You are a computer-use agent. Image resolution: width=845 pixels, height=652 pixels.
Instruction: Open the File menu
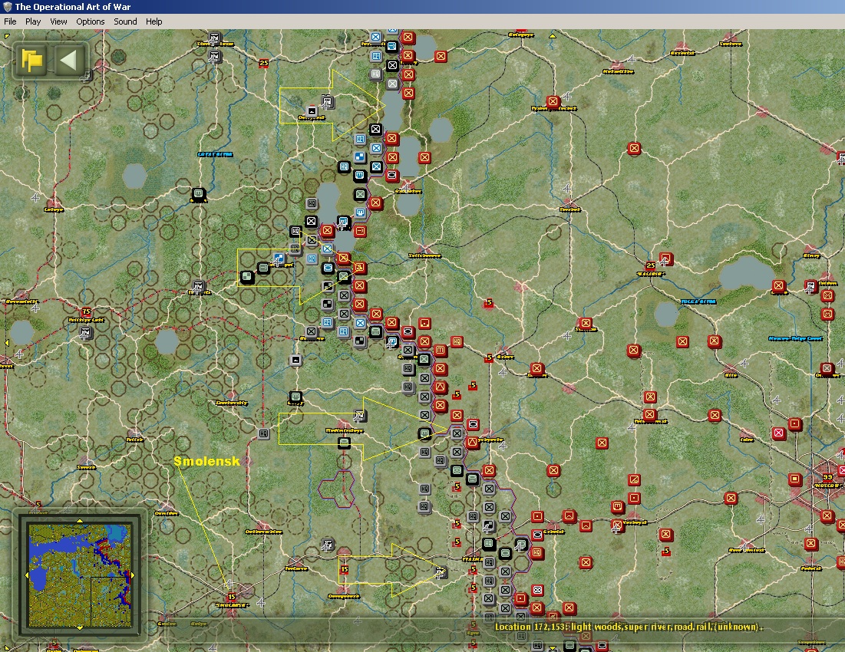pos(10,21)
